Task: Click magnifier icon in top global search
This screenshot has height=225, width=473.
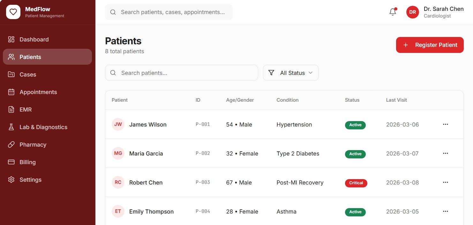Action: tap(113, 12)
